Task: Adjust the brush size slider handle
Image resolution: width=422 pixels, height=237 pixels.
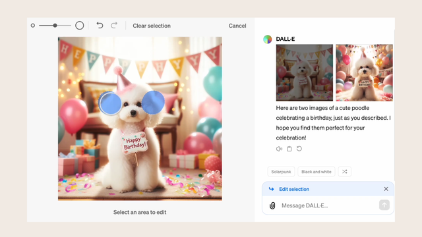Action: coord(55,26)
